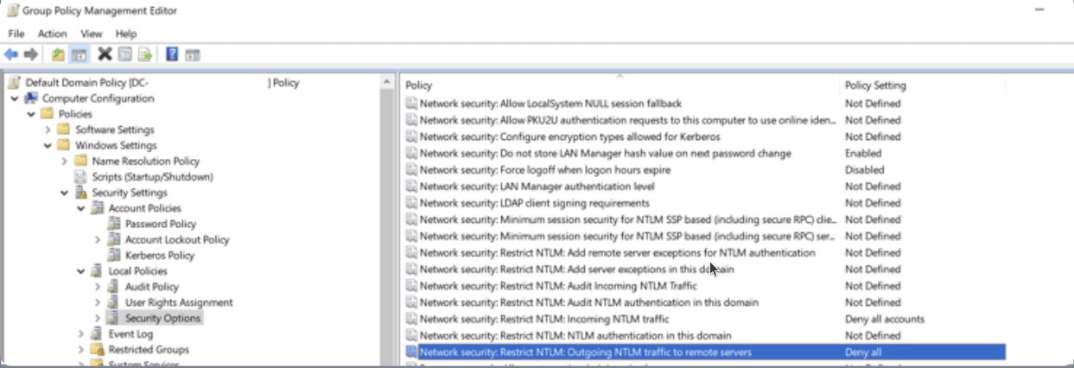Screen dimensions: 1074x368
Task: Click icon beside Configure encryption types for Kerberos
Action: [x=411, y=136]
